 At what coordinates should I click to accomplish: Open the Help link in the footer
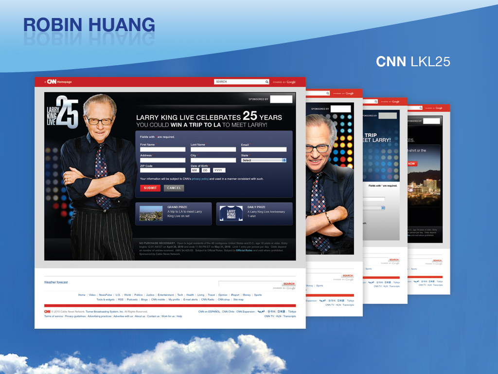(x=179, y=317)
